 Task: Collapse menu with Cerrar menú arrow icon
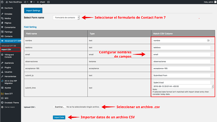2,107
